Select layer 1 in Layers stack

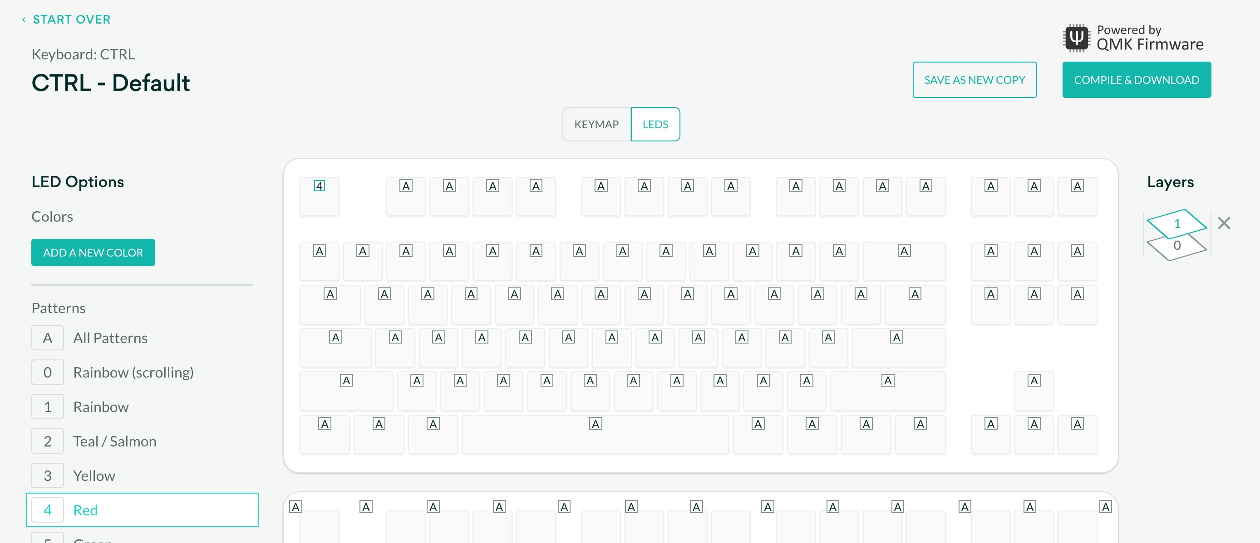(x=1176, y=223)
